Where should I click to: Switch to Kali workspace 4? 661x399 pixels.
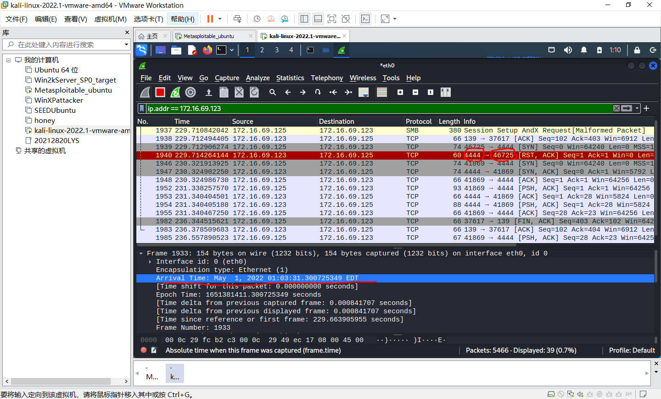[291, 50]
